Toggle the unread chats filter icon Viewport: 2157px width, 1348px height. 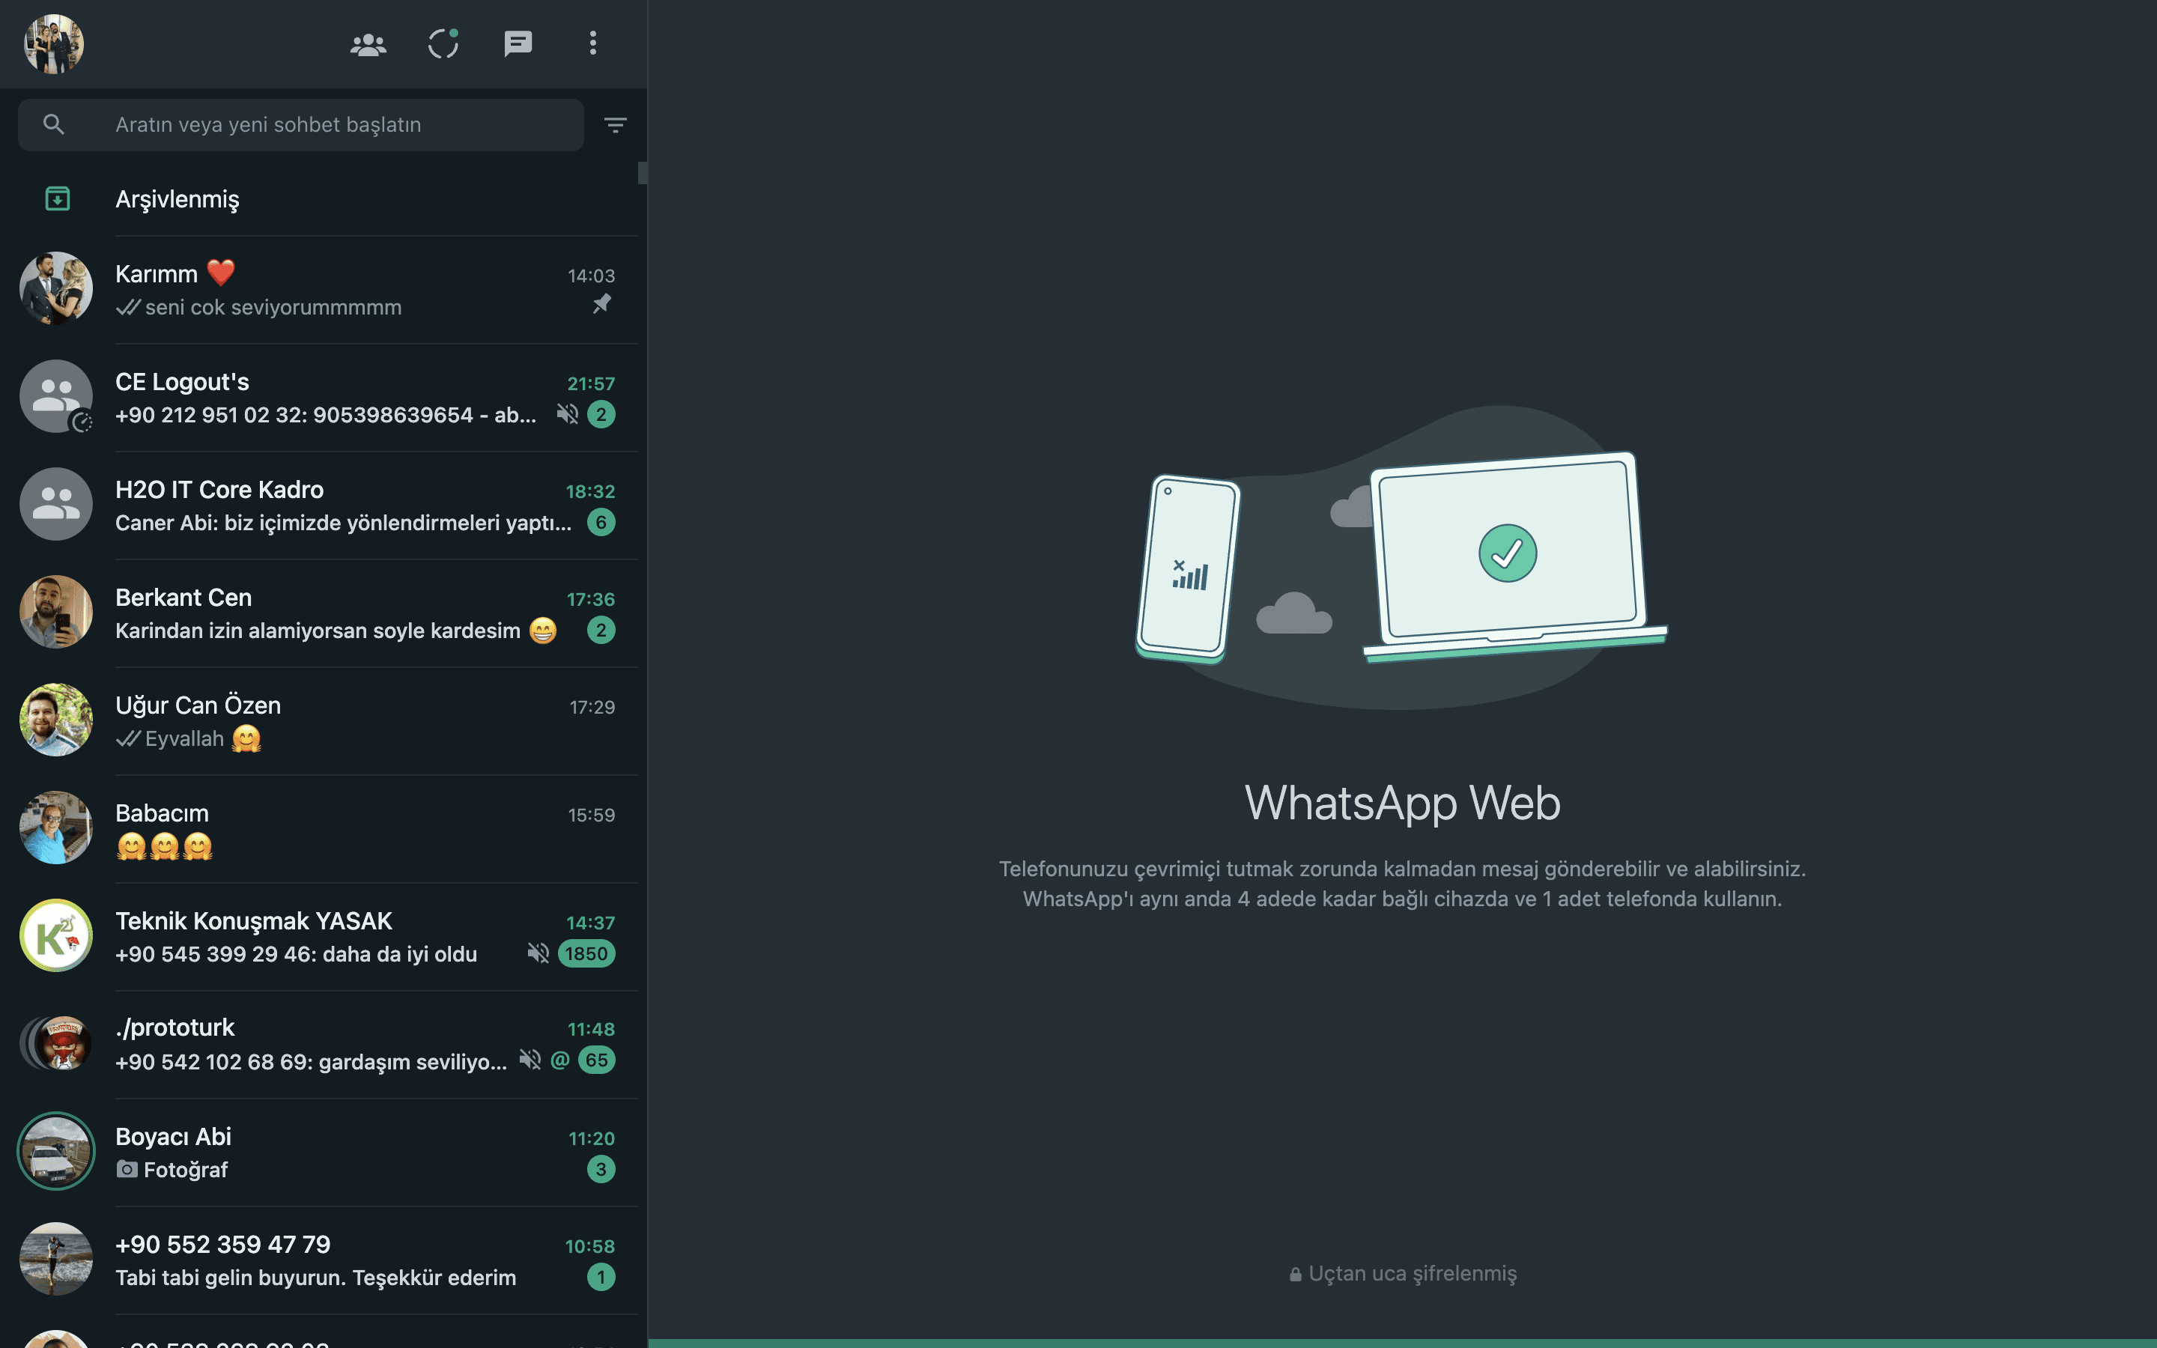click(x=615, y=125)
